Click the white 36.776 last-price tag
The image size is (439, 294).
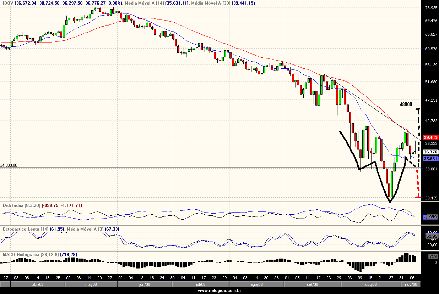[x=431, y=152]
